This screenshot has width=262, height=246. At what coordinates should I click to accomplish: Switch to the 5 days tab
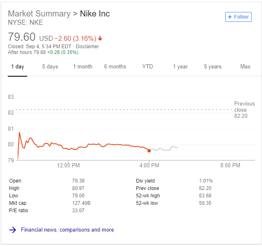[x=50, y=67]
